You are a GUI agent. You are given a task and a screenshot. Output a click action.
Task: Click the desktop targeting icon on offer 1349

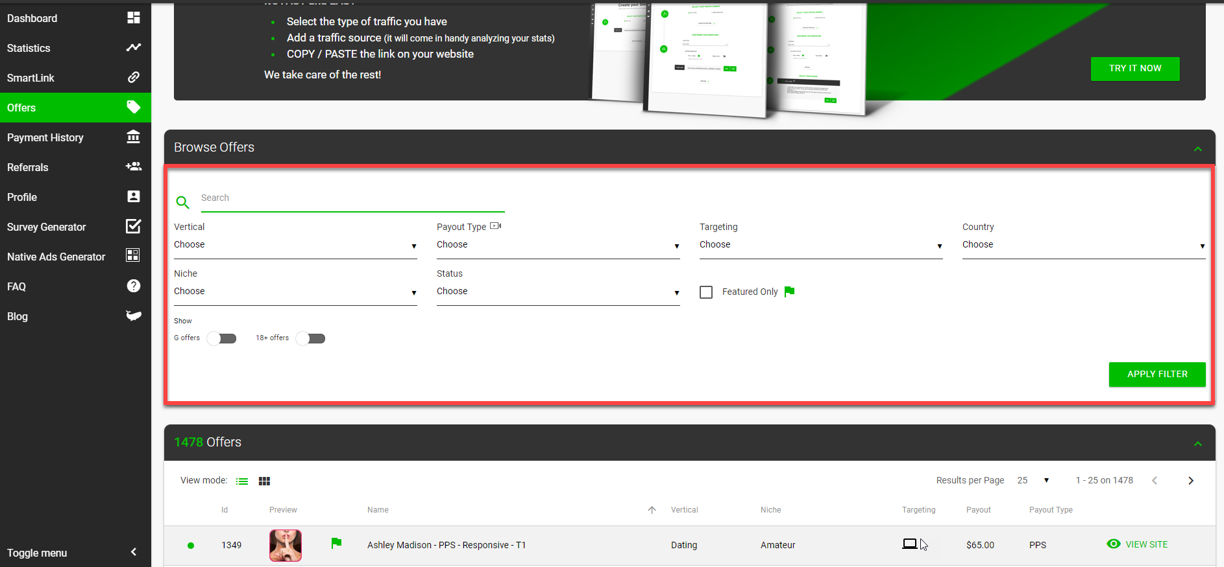pos(910,544)
